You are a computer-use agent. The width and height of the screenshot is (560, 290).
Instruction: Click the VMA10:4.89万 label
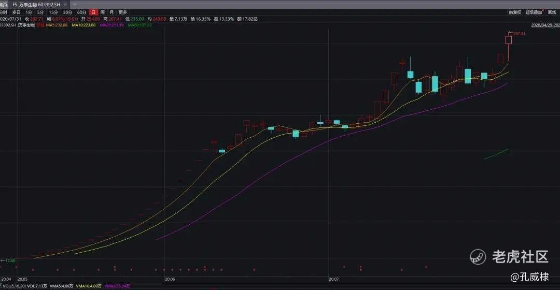89,286
